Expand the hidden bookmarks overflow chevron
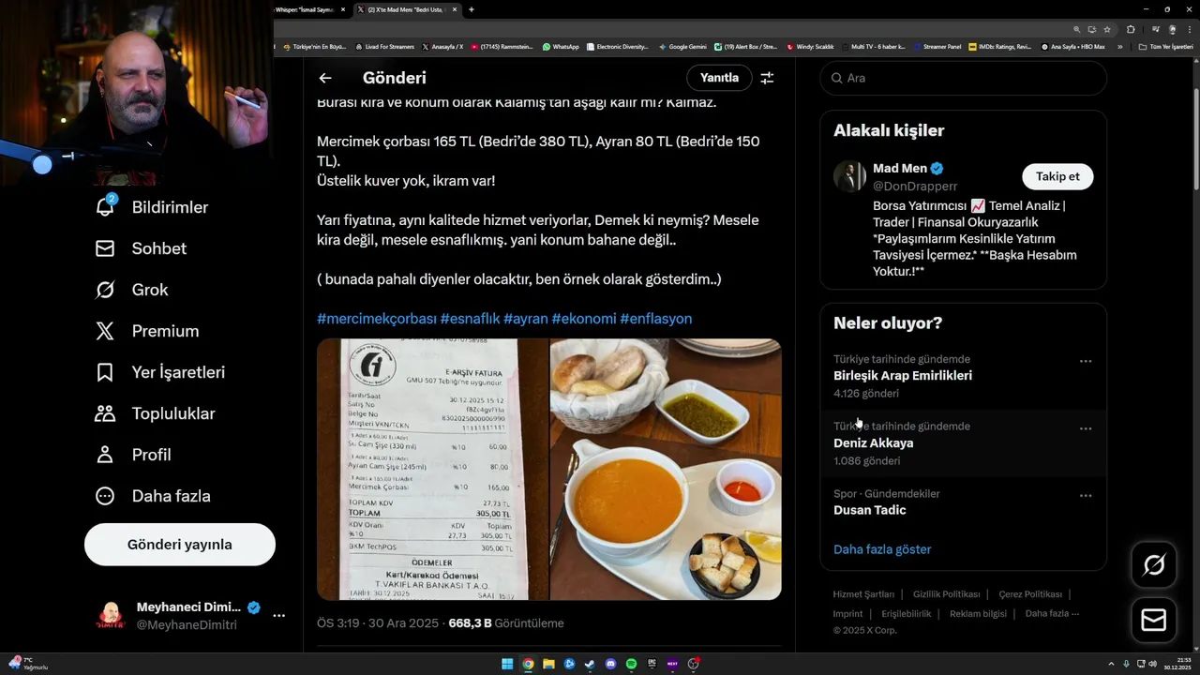1200x675 pixels. [x=1119, y=47]
